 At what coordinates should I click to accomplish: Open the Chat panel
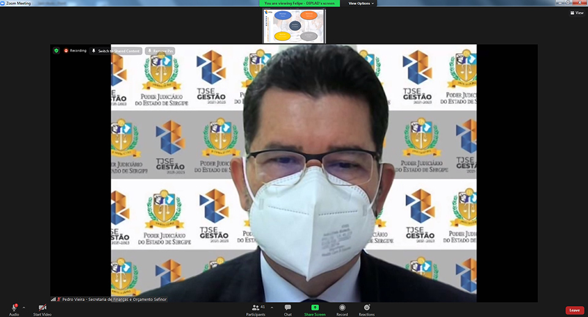(287, 309)
